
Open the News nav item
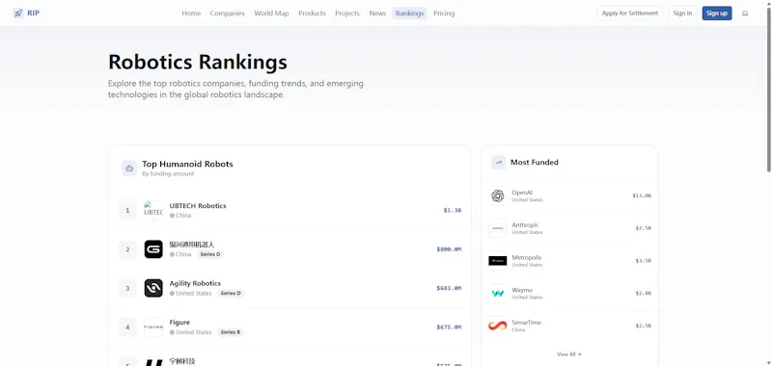click(377, 13)
